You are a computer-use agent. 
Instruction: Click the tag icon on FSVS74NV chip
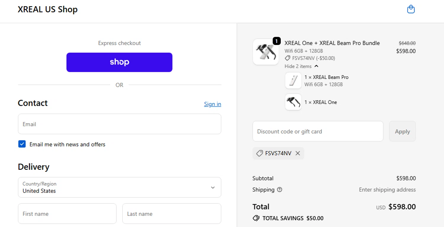coord(260,153)
